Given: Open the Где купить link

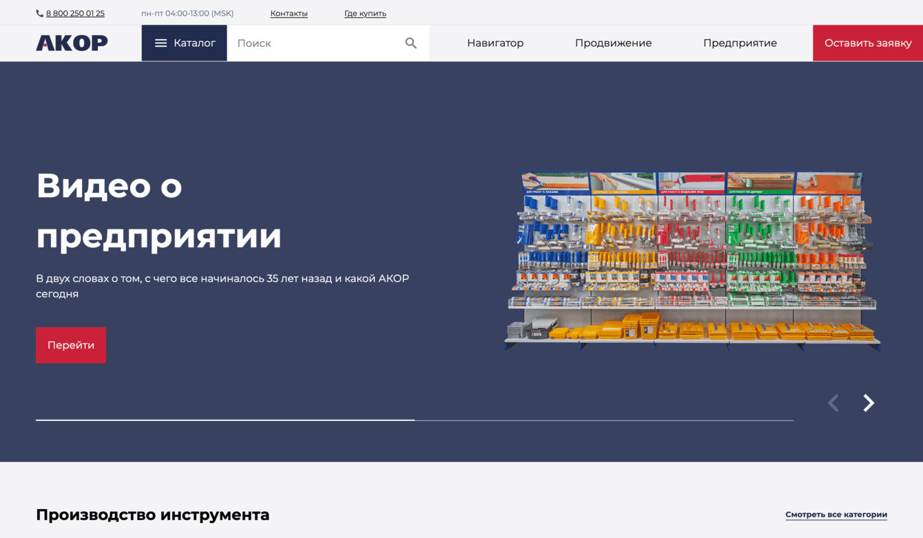Looking at the screenshot, I should 365,12.
